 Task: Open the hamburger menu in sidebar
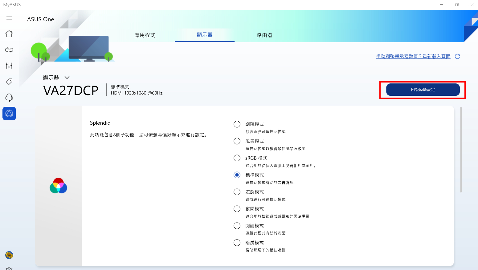(9, 18)
